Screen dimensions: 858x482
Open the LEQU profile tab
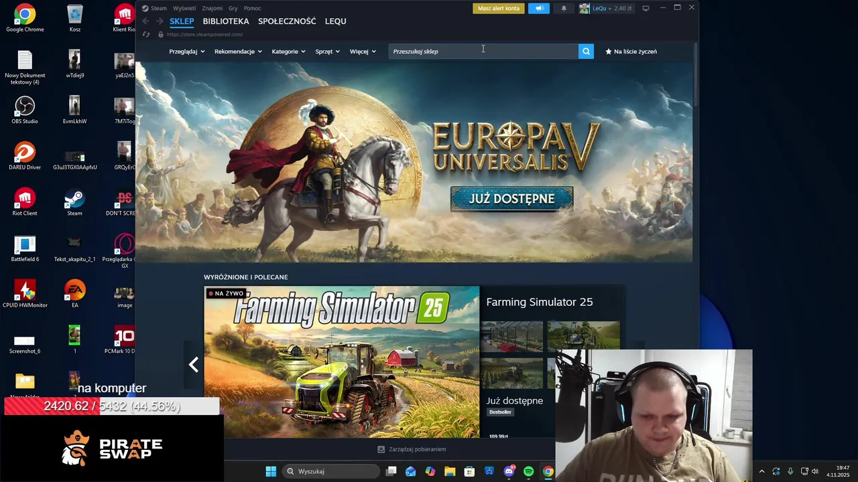[336, 21]
